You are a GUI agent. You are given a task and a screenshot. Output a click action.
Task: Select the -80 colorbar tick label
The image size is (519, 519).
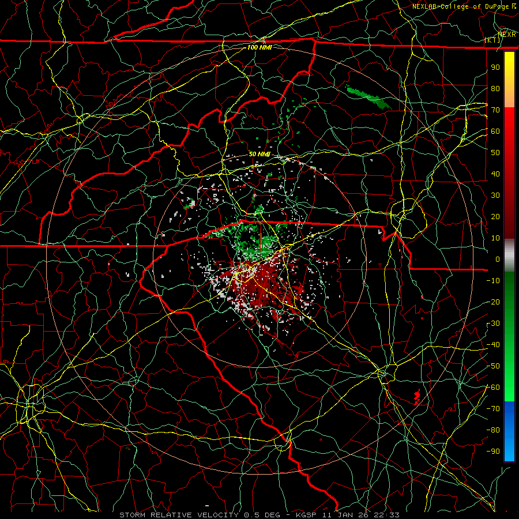493,430
